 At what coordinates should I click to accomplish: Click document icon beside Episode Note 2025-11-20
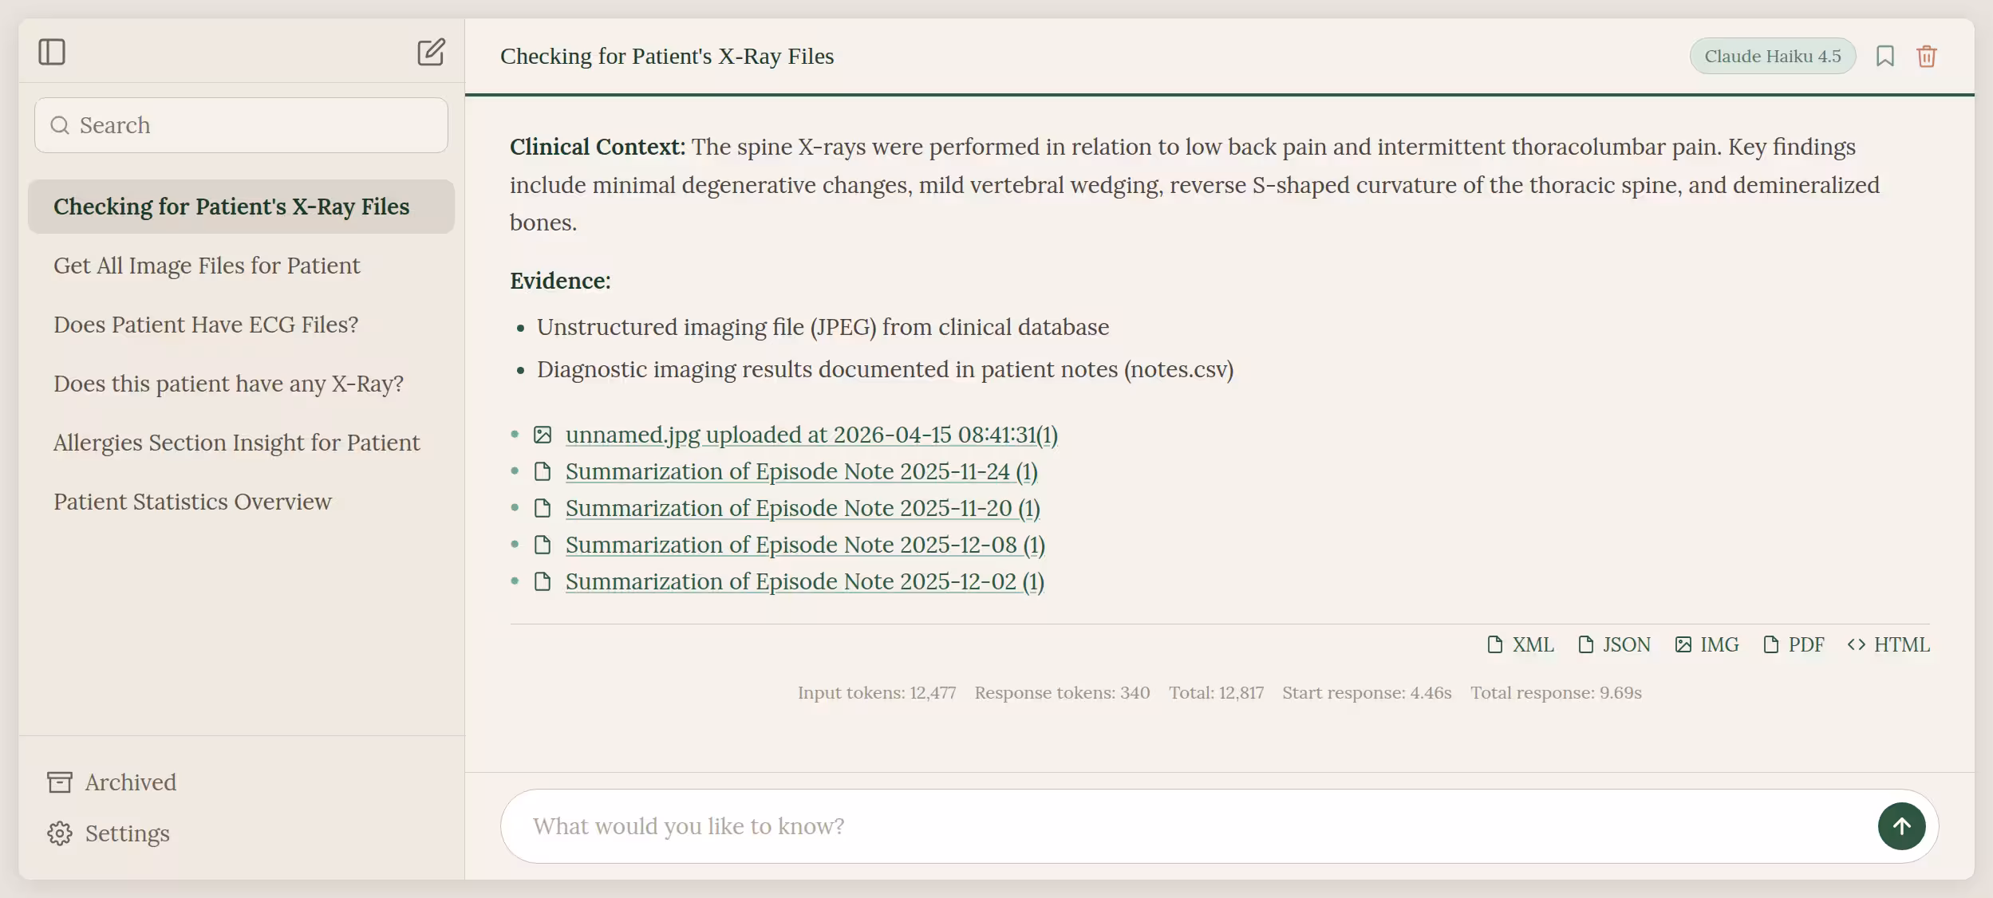pos(543,508)
